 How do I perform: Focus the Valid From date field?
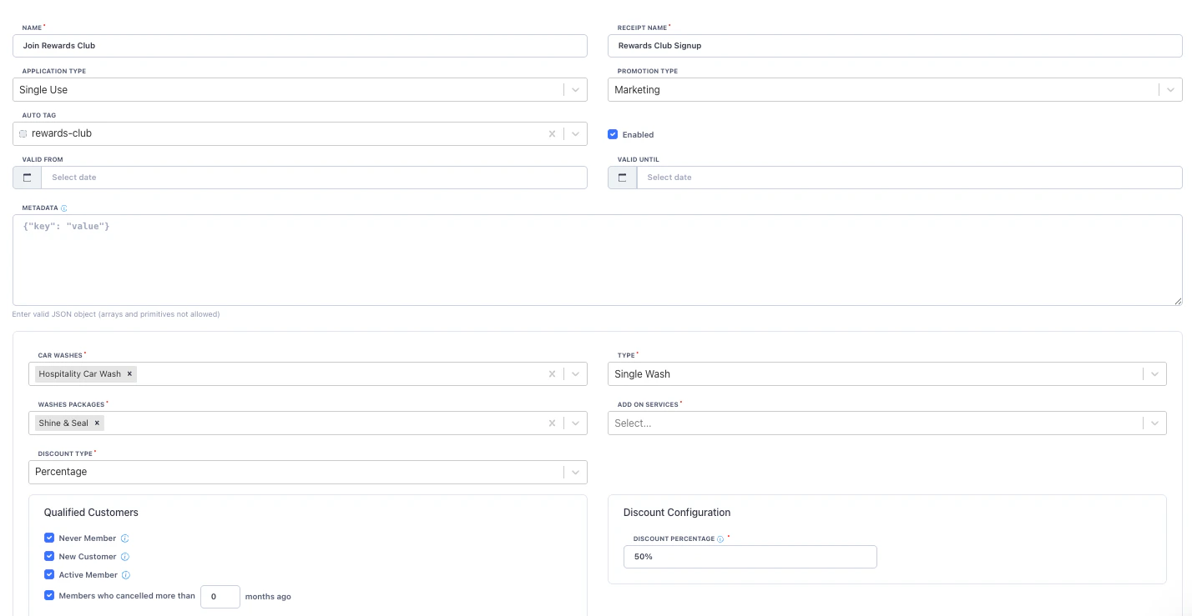point(314,178)
